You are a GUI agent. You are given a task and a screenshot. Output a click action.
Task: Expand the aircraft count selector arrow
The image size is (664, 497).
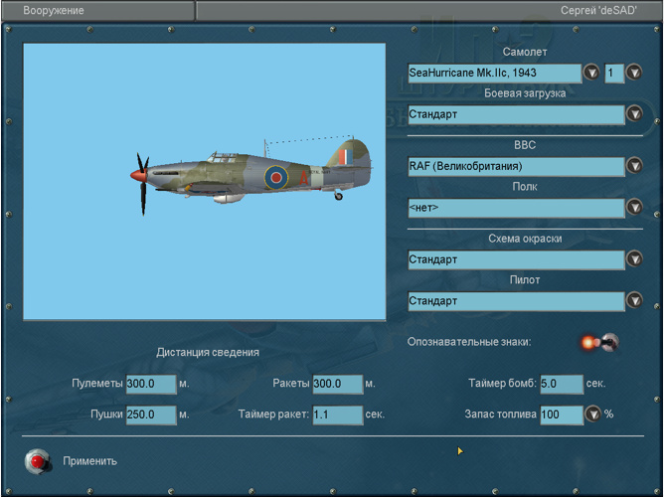click(633, 73)
